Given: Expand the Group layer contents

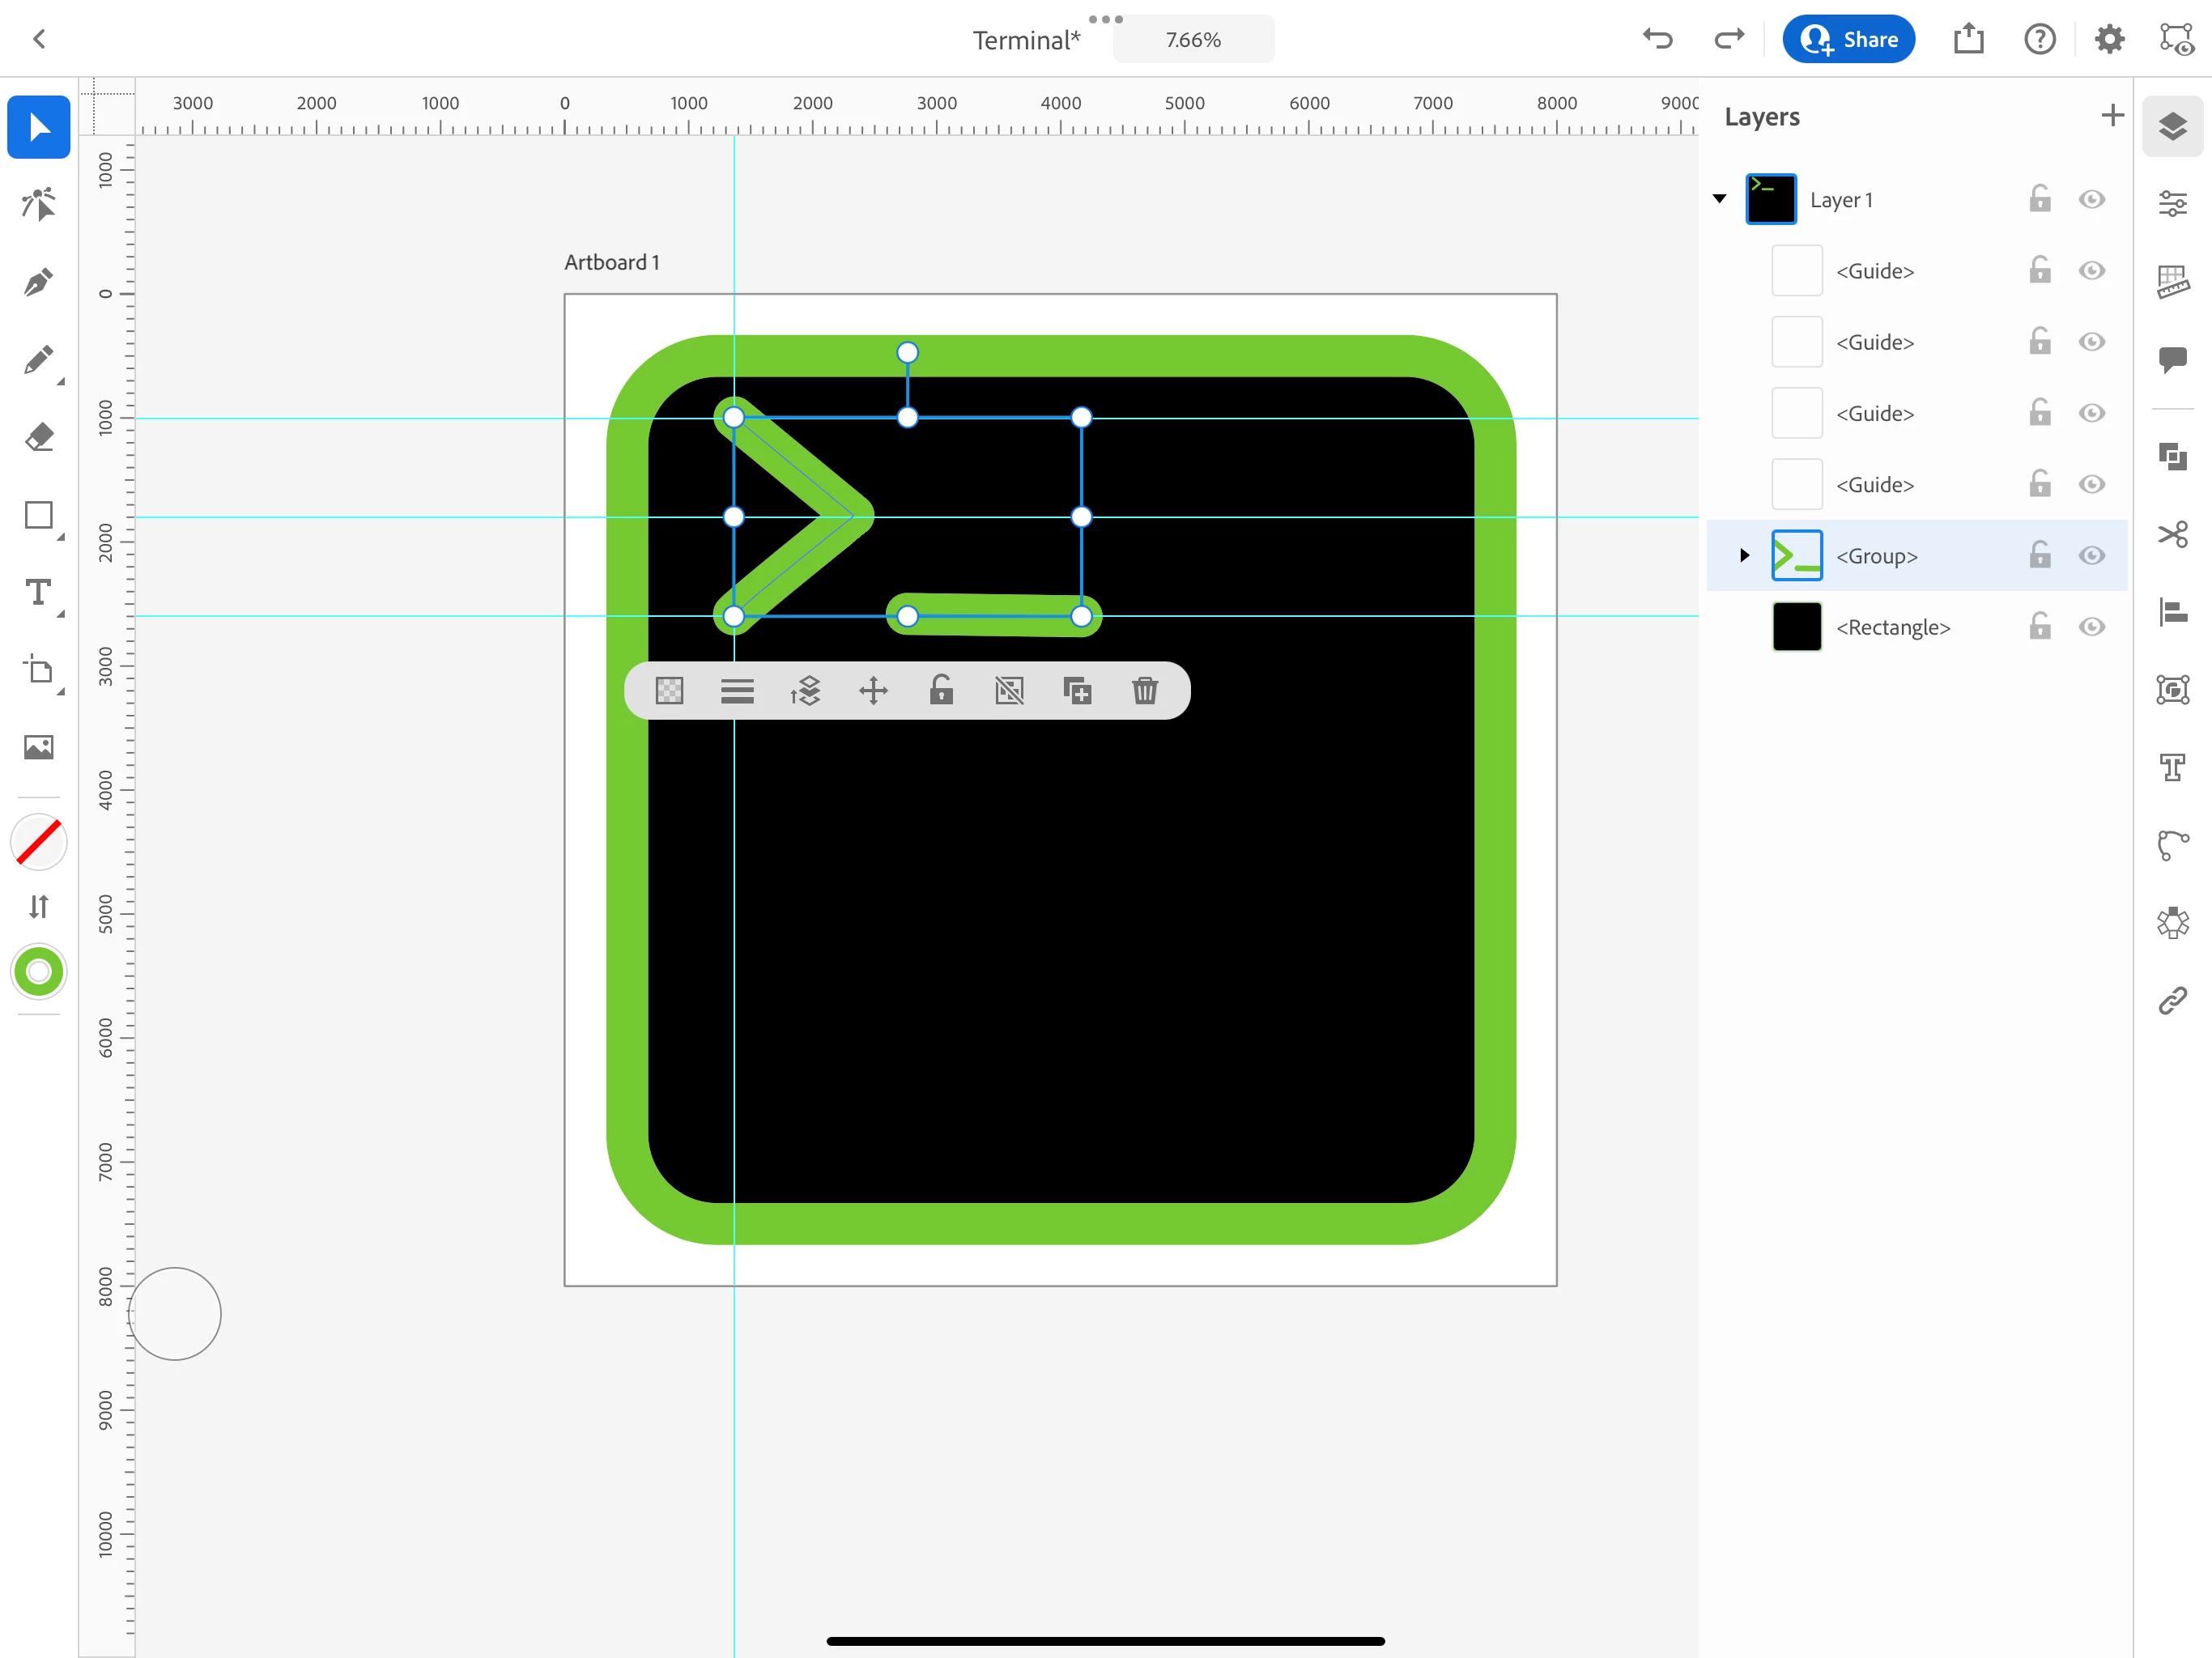Looking at the screenshot, I should click(x=1744, y=556).
